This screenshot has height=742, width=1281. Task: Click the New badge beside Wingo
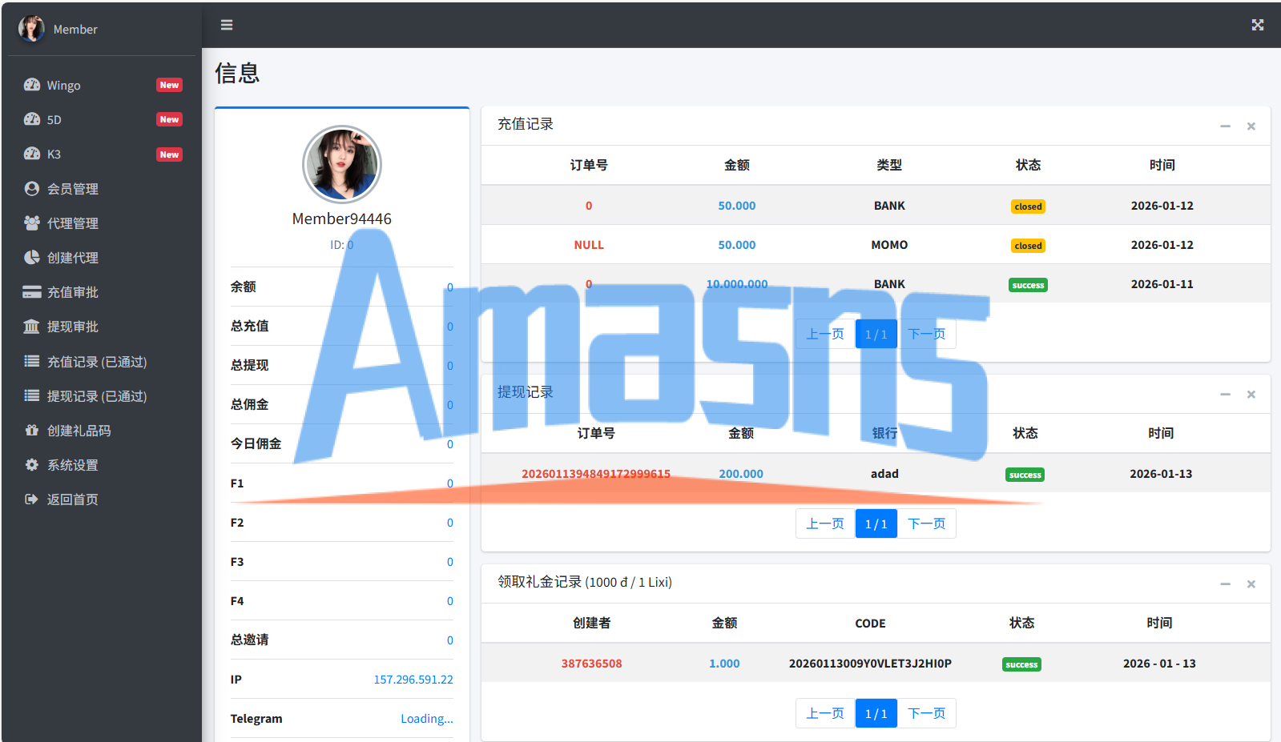pos(169,85)
